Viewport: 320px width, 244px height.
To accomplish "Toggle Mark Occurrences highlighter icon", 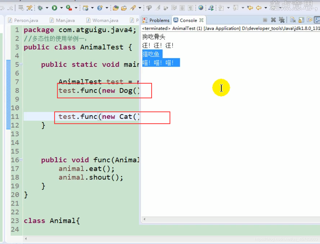I will click(x=157, y=8).
